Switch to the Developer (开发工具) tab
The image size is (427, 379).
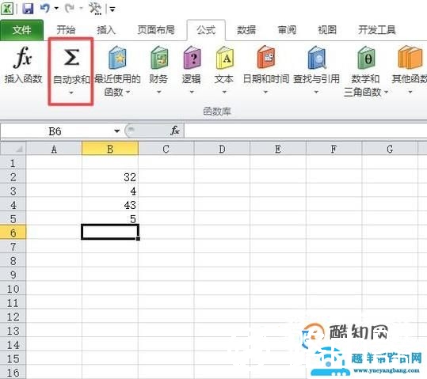pyautogui.click(x=377, y=29)
